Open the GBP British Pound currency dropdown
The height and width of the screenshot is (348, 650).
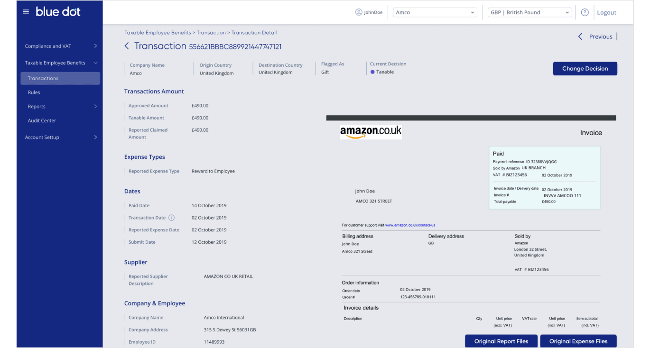click(529, 12)
